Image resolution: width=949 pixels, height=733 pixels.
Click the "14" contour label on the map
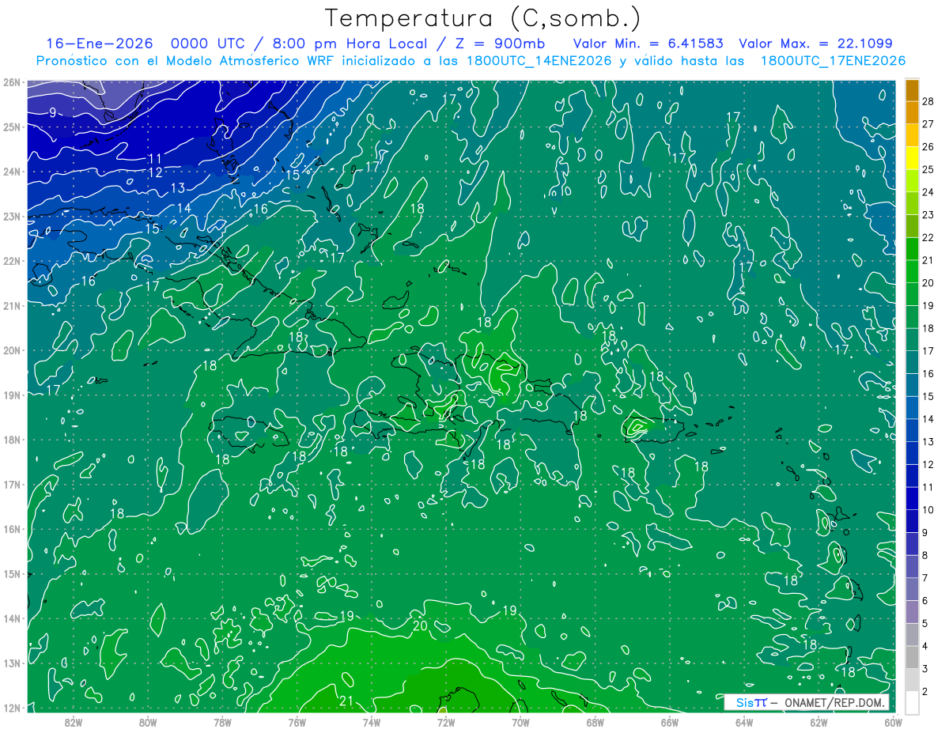[183, 208]
